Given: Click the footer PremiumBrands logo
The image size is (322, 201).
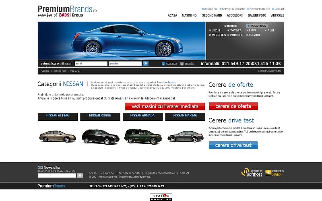Looking at the screenshot, I should pos(51,186).
